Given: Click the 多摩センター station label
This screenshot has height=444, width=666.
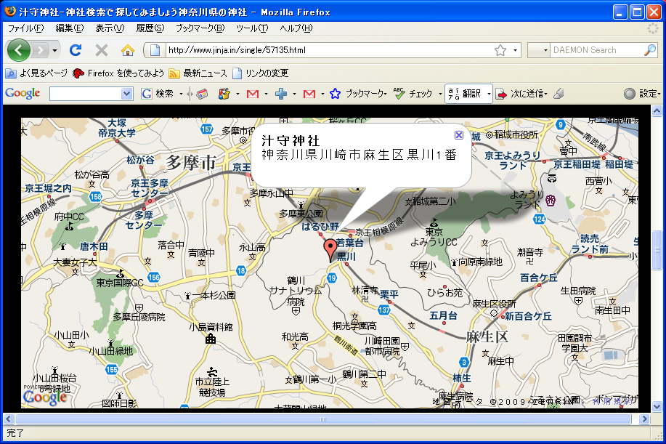Looking at the screenshot, I should tap(144, 220).
